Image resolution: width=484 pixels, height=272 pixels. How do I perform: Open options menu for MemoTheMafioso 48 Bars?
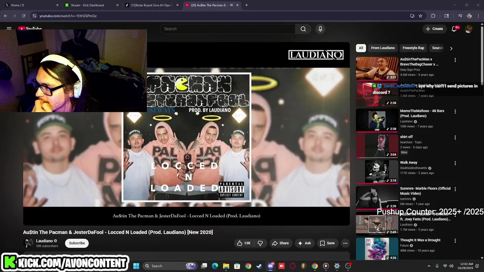coord(455,112)
